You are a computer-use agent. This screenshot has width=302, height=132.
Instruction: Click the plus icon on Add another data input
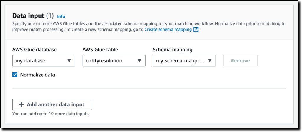pyautogui.click(x=21, y=104)
